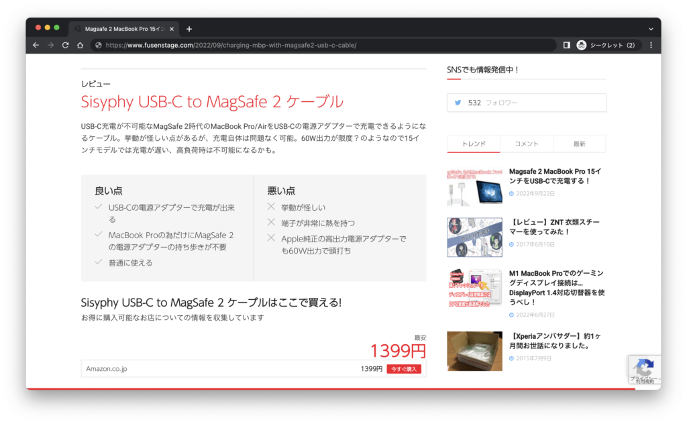Screen dimensions: 687x424
Task: Open the incognito シークレット (2) profile indicator
Action: point(608,45)
